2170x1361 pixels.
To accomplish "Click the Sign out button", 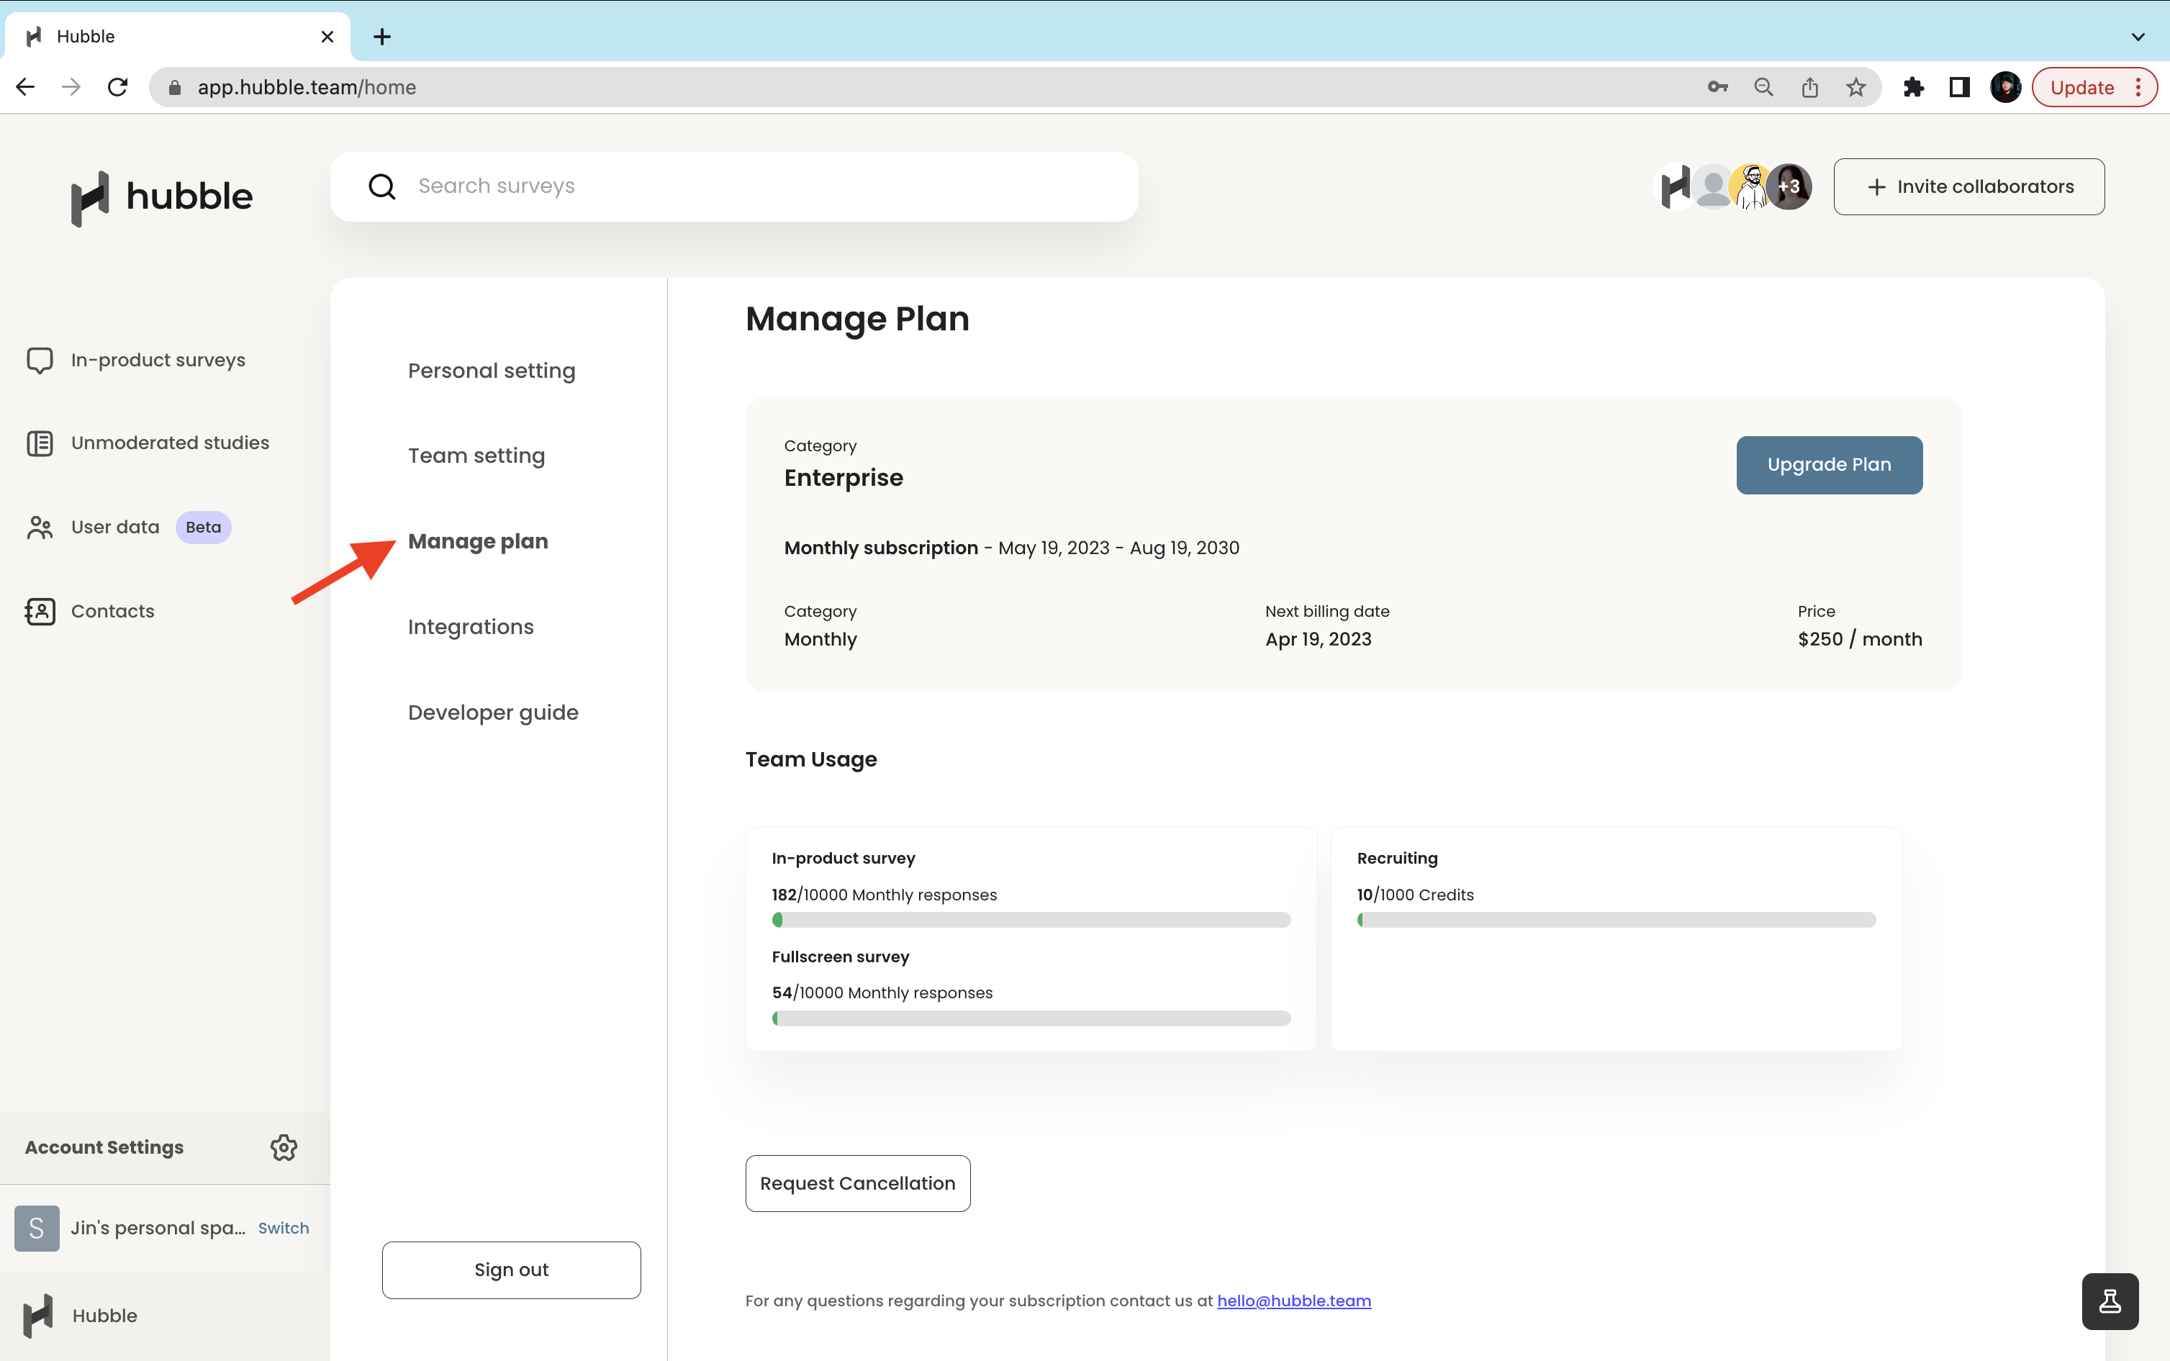I will coord(511,1269).
